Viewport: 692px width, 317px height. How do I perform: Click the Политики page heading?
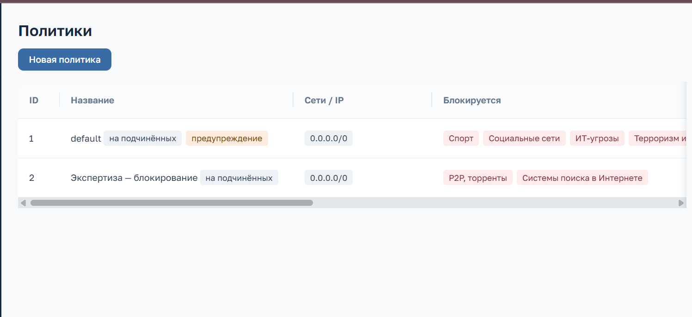pos(55,31)
